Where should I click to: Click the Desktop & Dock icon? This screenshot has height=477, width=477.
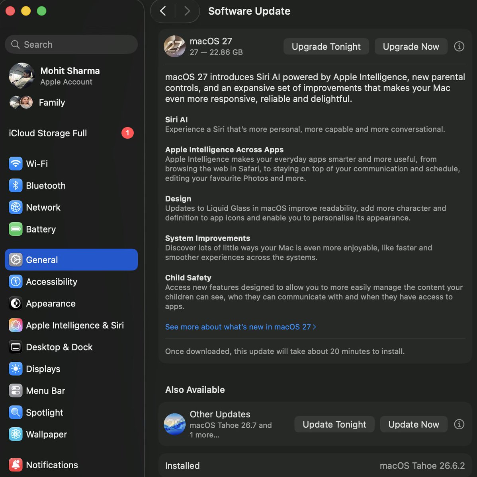tap(16, 347)
